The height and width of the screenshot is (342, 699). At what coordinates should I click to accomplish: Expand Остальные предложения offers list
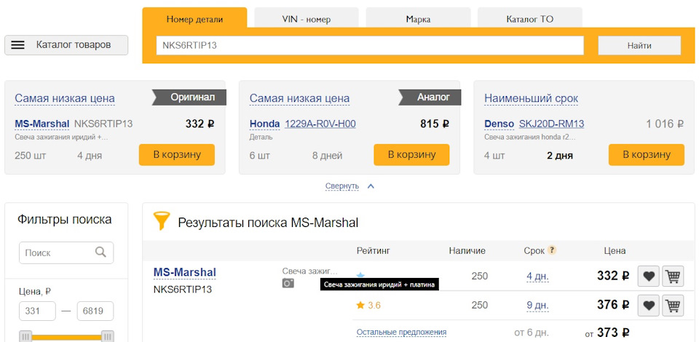coord(401,333)
